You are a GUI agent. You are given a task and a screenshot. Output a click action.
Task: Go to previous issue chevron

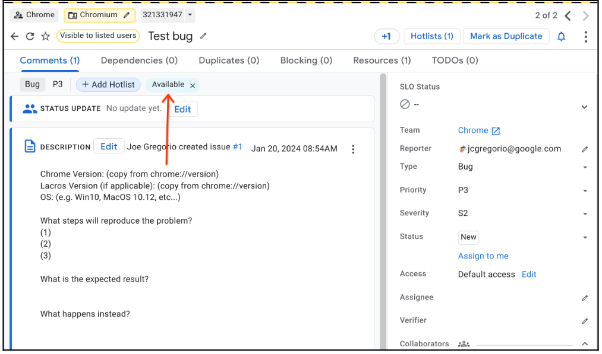click(568, 15)
